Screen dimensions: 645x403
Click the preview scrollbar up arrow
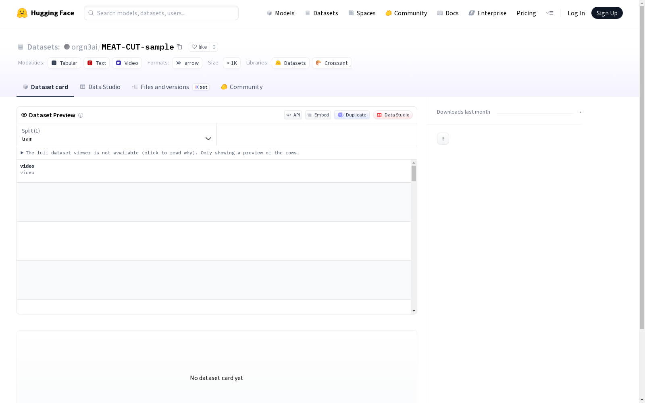[414, 162]
